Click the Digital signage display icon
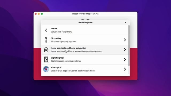 pos(46,59)
